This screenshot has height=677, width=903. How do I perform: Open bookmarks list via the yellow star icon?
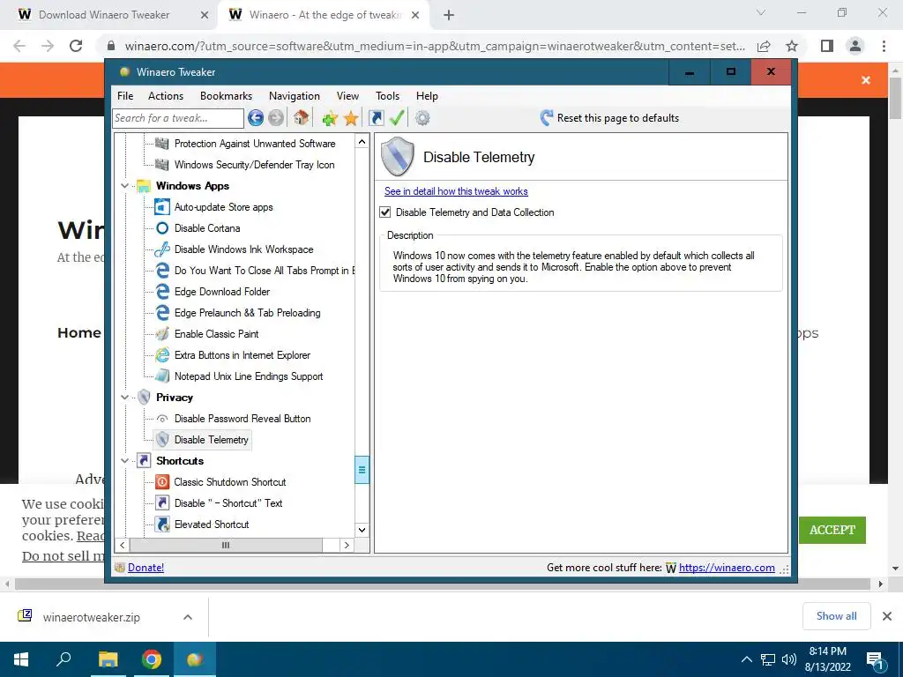pyautogui.click(x=351, y=119)
